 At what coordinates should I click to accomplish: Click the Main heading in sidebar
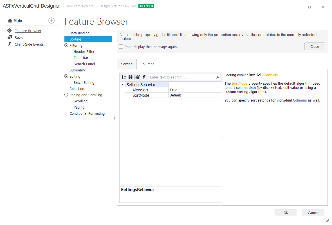[18, 21]
